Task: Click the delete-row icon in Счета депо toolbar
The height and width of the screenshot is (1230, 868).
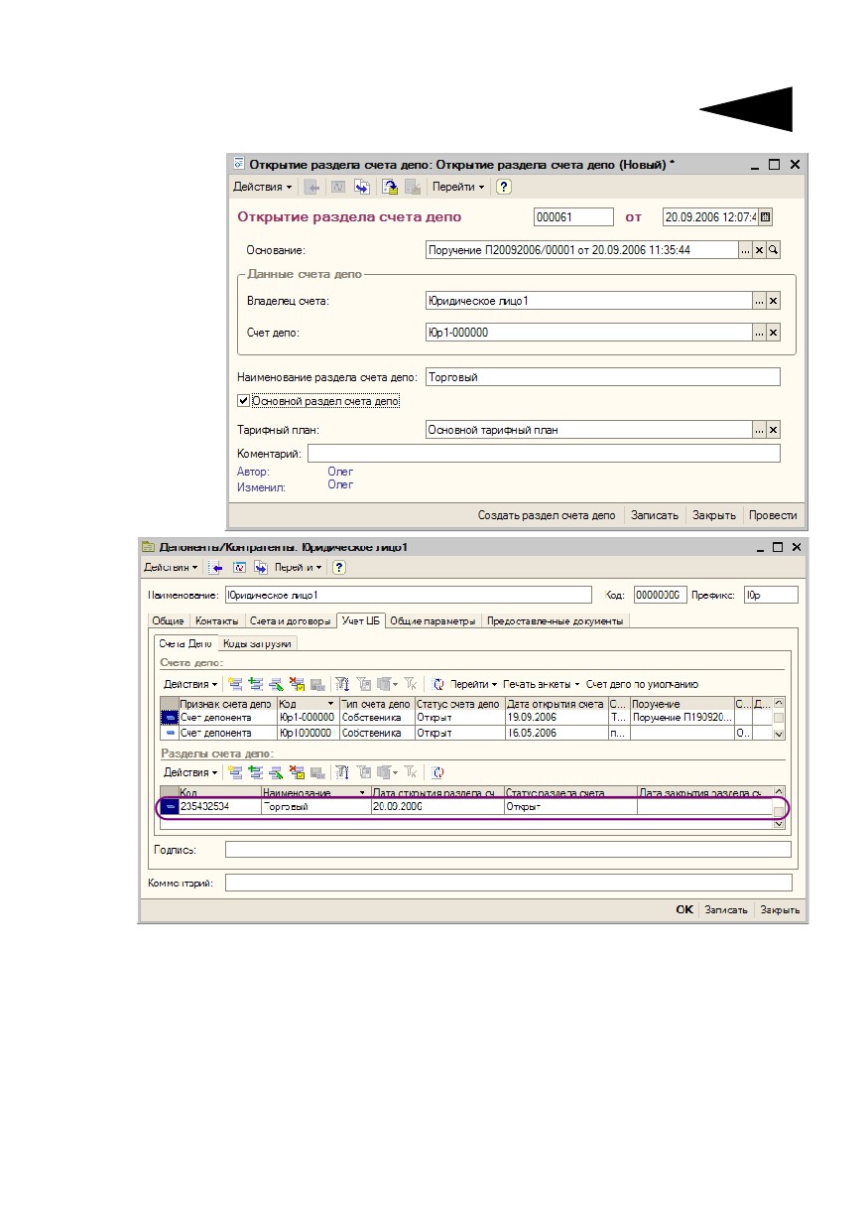Action: coord(297,684)
